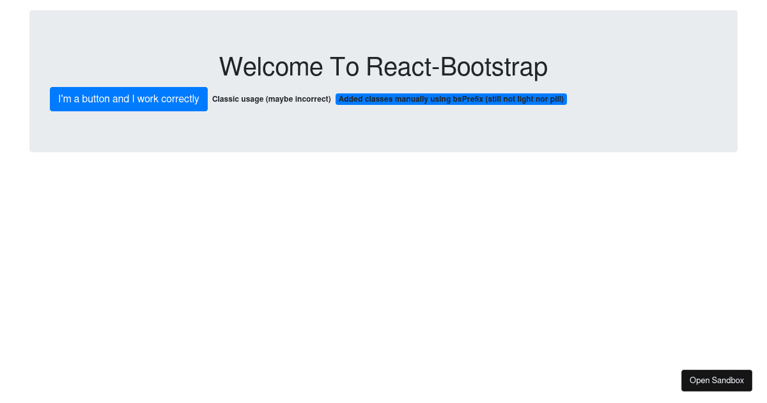Click "I'm a button and I work correctly" button

(128, 99)
